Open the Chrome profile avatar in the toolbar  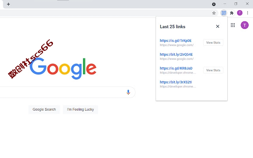pyautogui.click(x=240, y=13)
